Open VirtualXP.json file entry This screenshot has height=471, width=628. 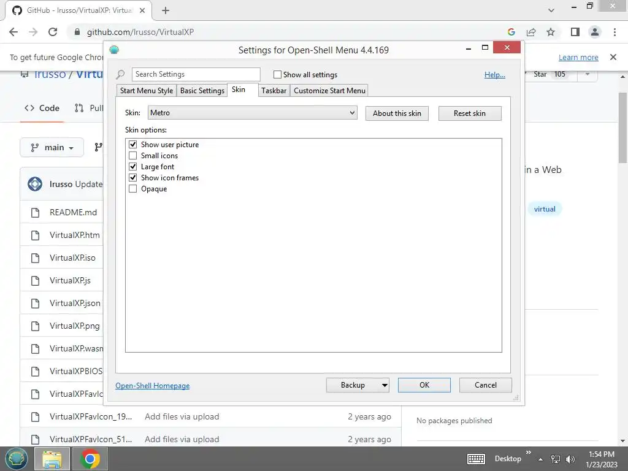[x=75, y=303]
